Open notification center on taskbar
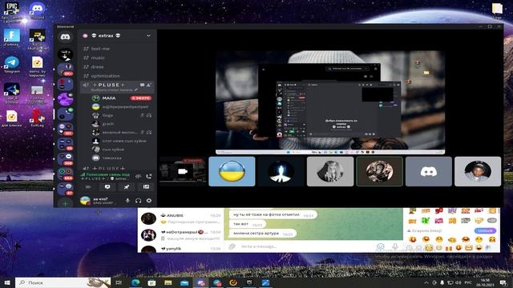513x288 pixels. pyautogui.click(x=503, y=282)
